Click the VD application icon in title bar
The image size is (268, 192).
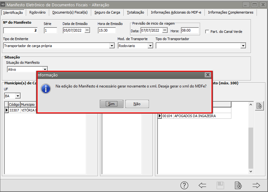[3, 5]
